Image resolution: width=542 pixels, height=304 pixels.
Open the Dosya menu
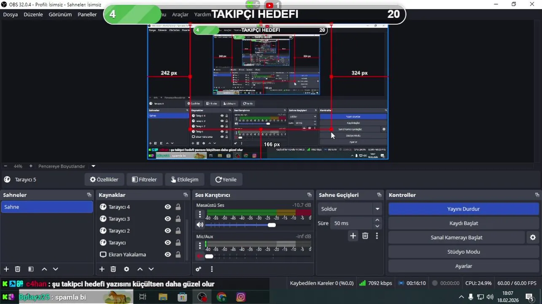[11, 14]
